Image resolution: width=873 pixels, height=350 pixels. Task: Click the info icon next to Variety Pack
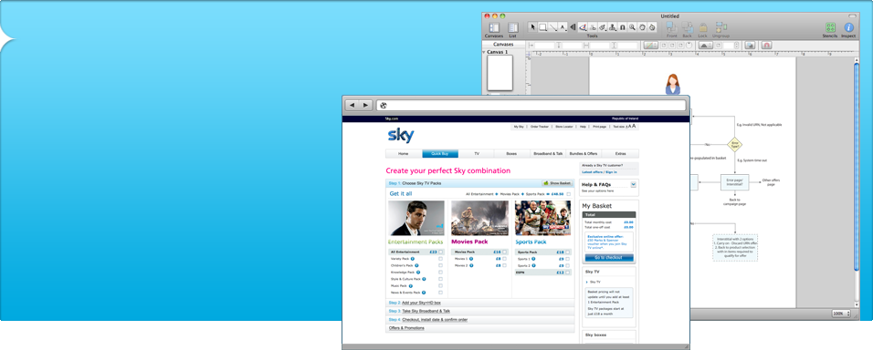[x=412, y=259]
